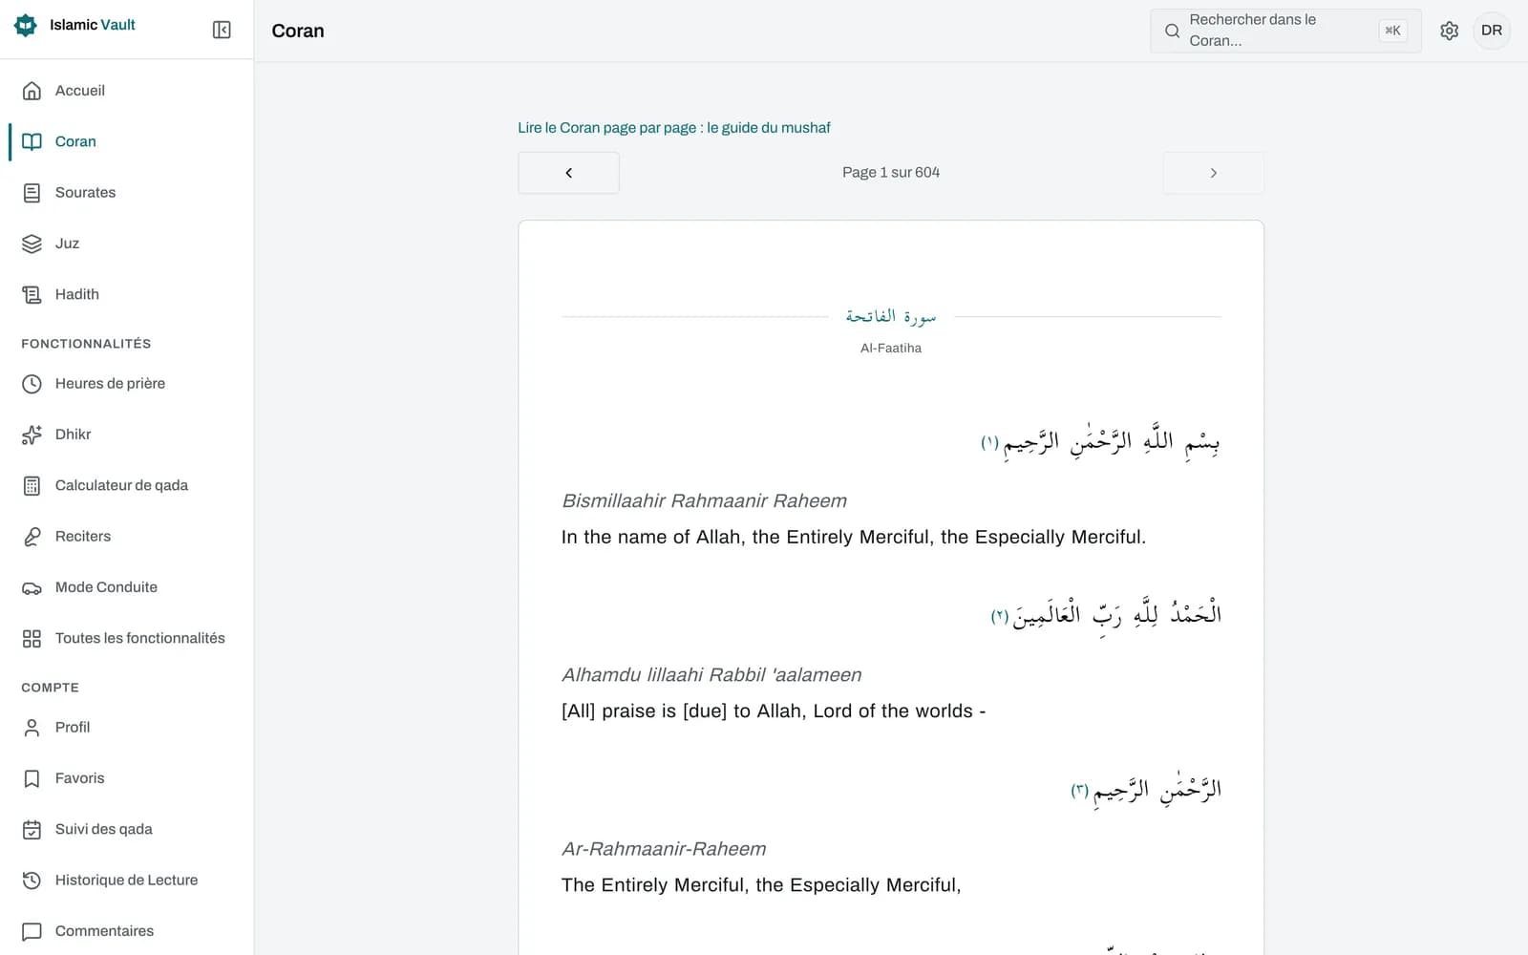The image size is (1528, 955).
Task: Select the Hadith menu label
Action: [x=77, y=294]
